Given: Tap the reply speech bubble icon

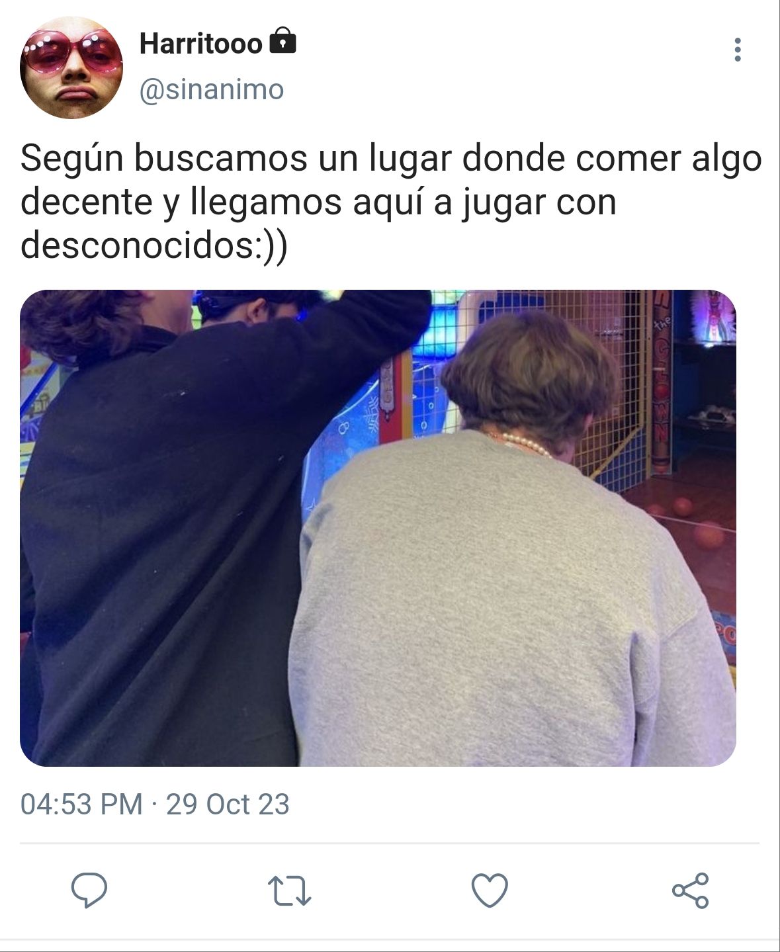Looking at the screenshot, I should [89, 890].
